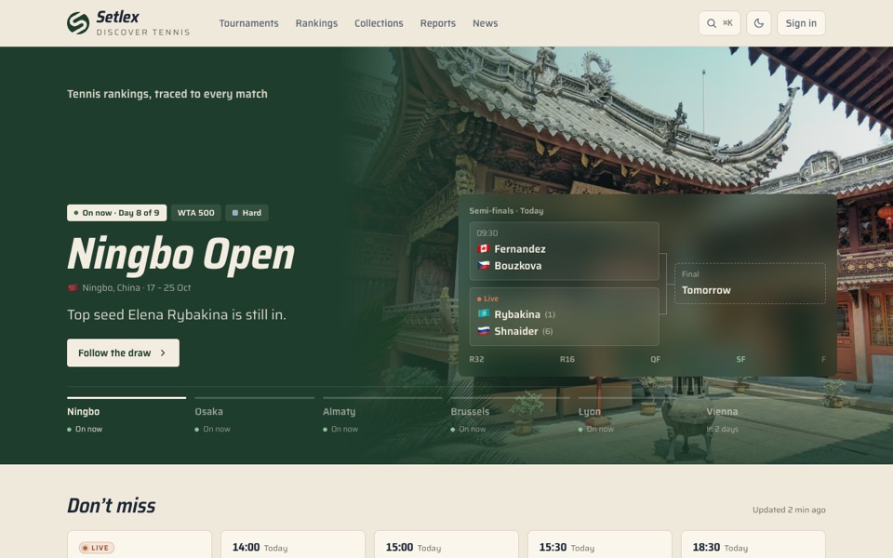Click Follow the draw button
893x558 pixels.
click(x=123, y=353)
